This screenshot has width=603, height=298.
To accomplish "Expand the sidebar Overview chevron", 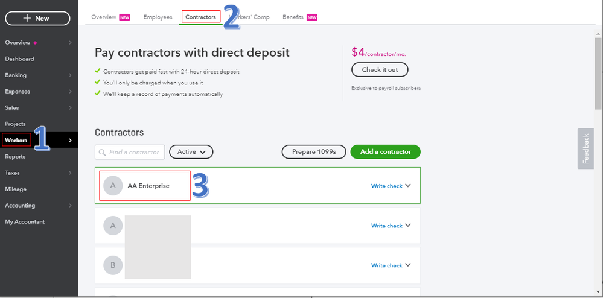I will pos(71,43).
